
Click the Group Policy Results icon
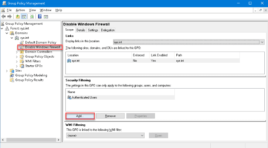tap(12, 80)
